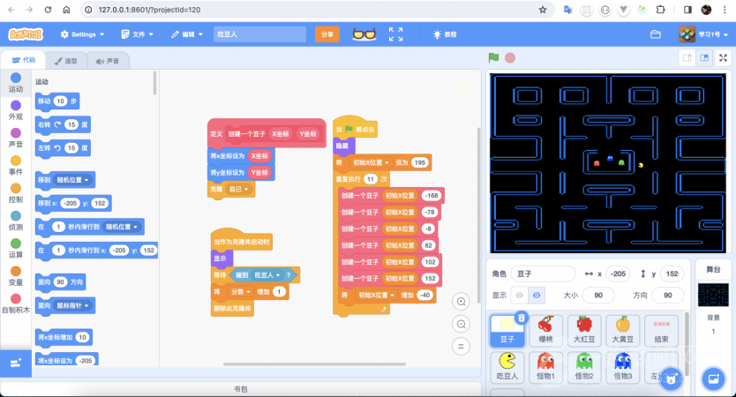This screenshot has height=397, width=736.
Task: Switch to small stage layout
Action: [x=687, y=57]
